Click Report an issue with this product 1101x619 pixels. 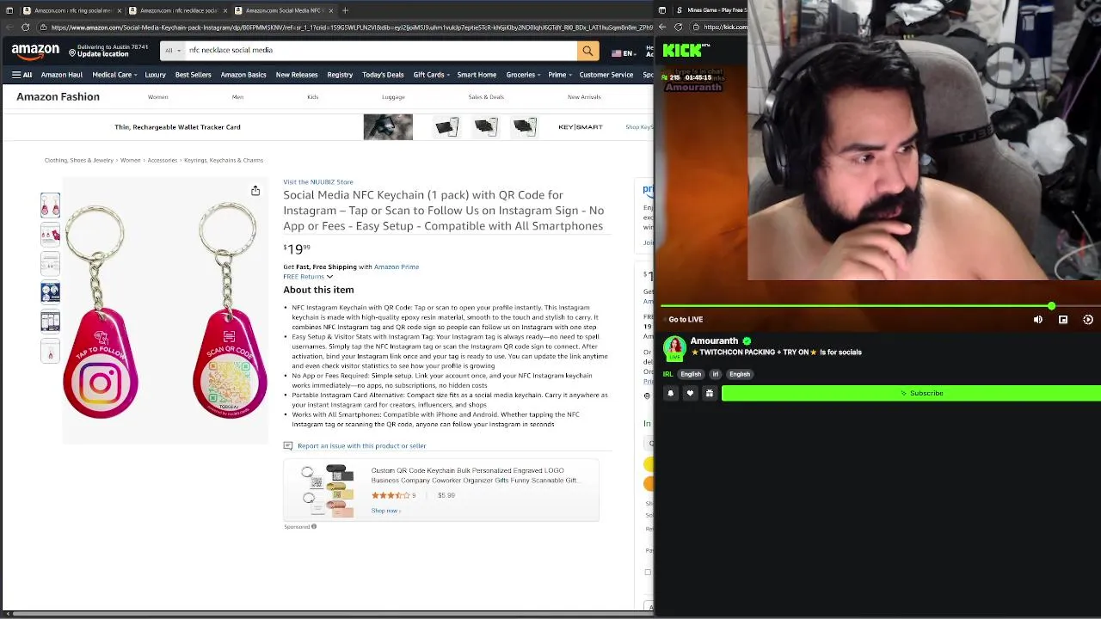coord(361,445)
